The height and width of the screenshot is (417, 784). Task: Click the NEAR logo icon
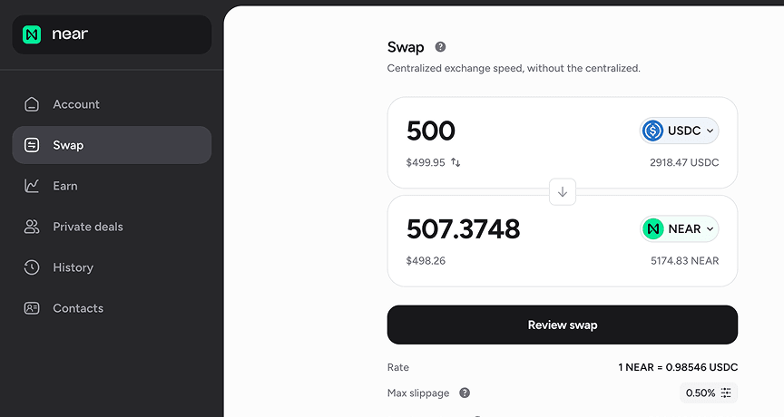(33, 34)
